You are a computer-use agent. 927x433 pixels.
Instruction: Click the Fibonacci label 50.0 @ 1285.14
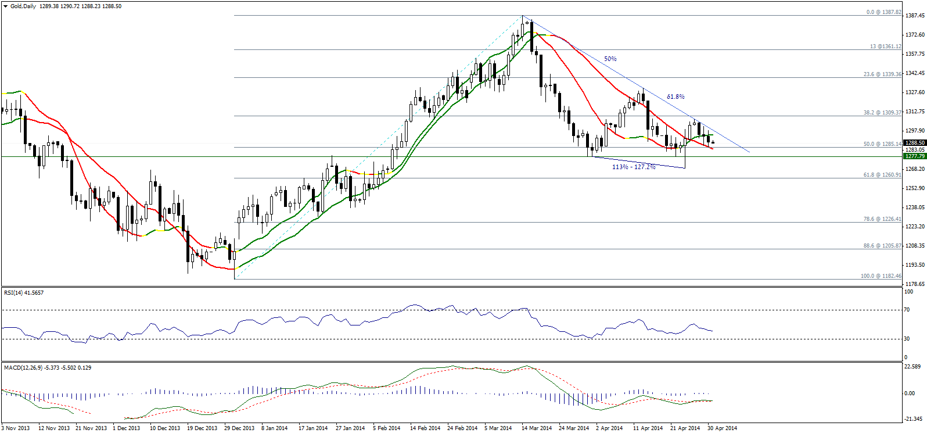(882, 144)
